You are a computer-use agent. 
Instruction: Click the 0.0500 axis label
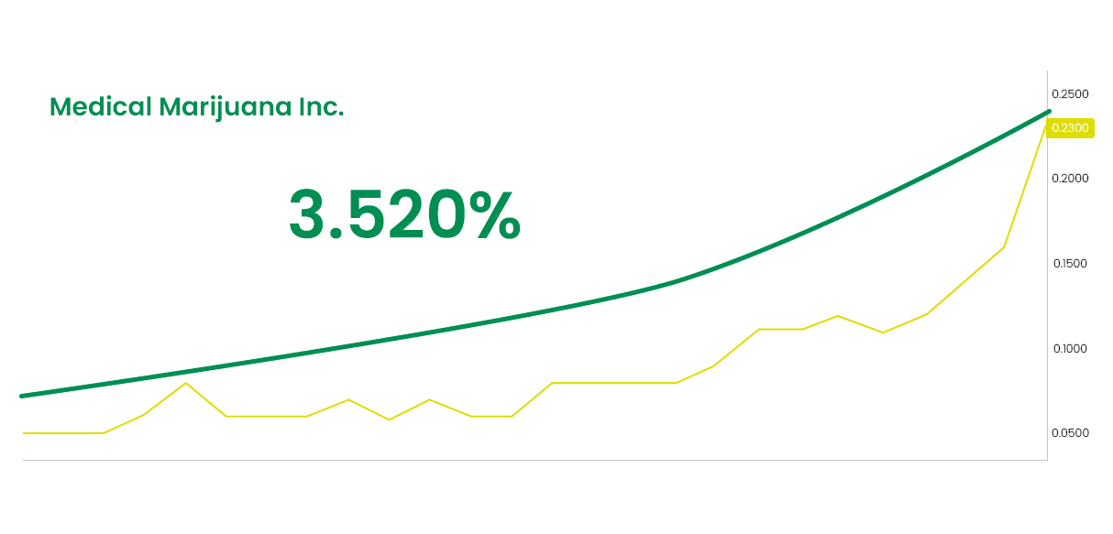click(x=1070, y=433)
